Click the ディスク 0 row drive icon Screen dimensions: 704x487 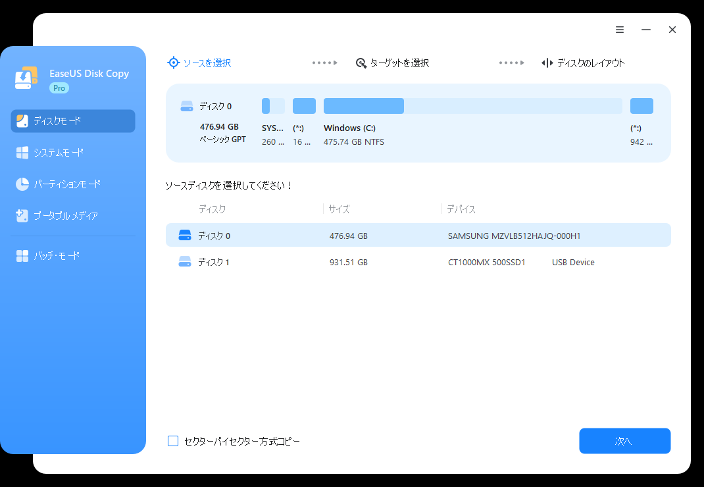(185, 235)
